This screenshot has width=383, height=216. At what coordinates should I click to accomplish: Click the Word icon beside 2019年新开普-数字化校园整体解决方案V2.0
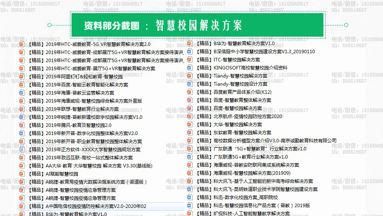[22, 133]
